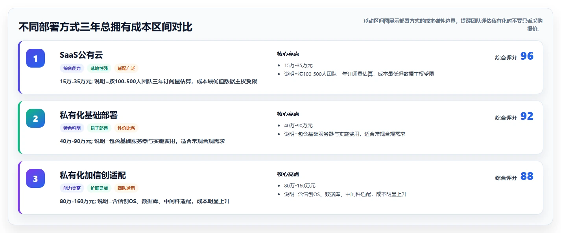Image resolution: width=561 pixels, height=233 pixels.
Task: Click the bullet item 80万-160万元
Action: [300, 186]
